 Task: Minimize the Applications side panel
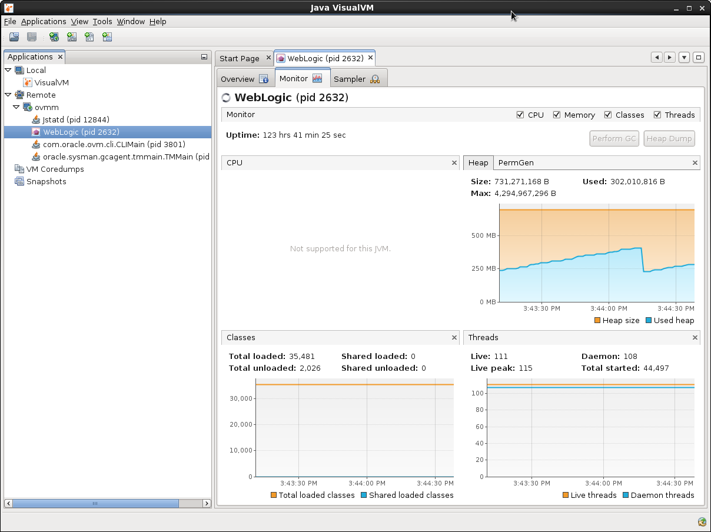[204, 57]
